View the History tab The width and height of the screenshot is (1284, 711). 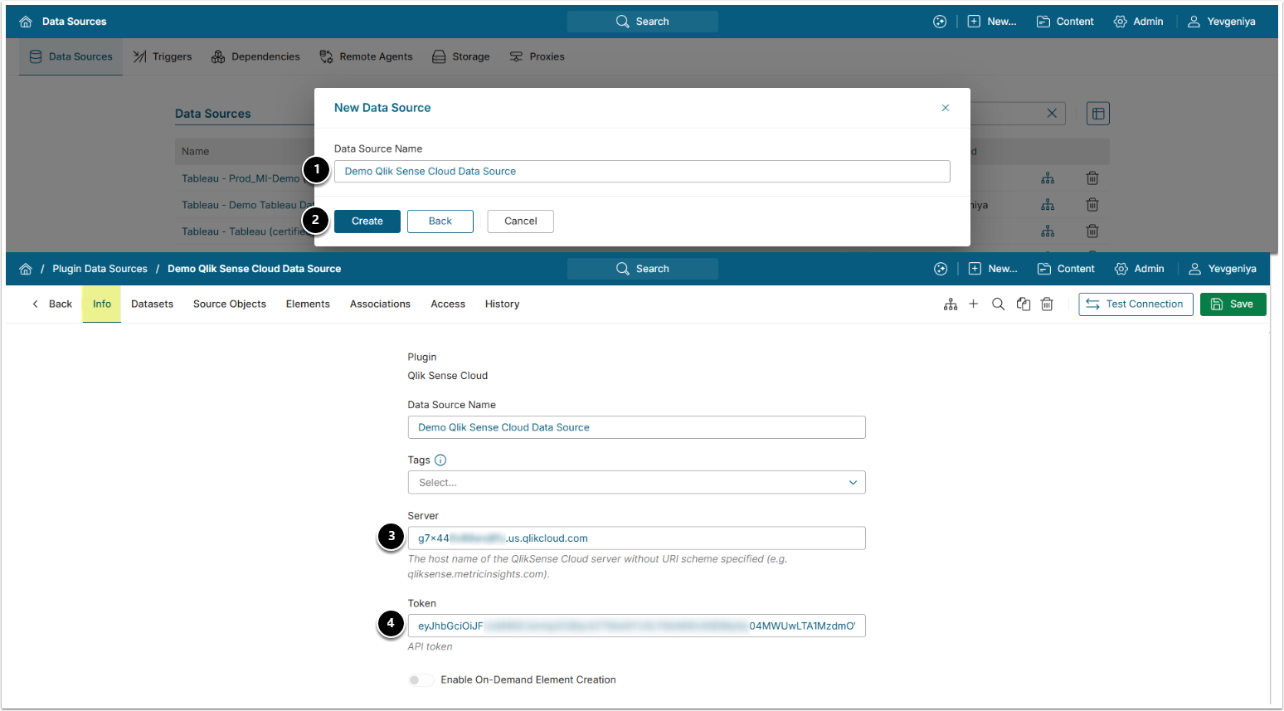click(503, 304)
